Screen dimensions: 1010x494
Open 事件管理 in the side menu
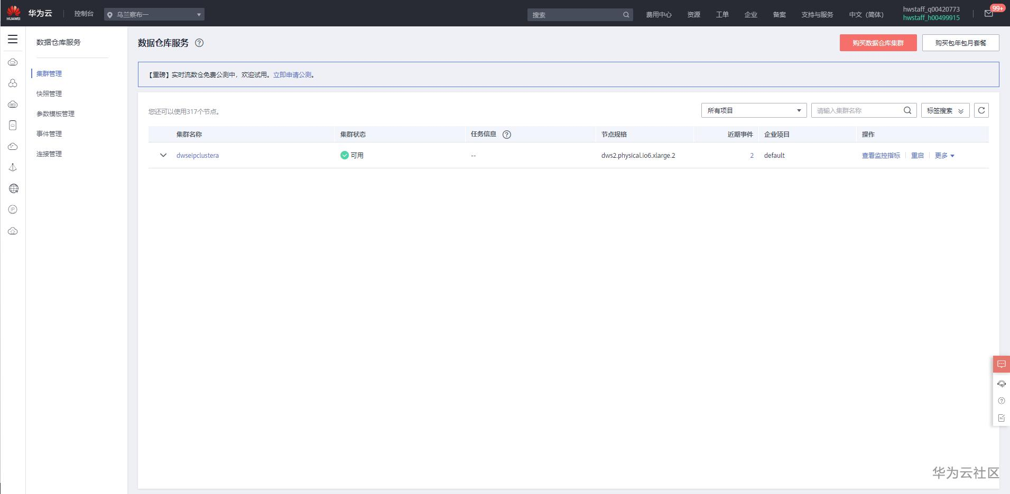(49, 134)
